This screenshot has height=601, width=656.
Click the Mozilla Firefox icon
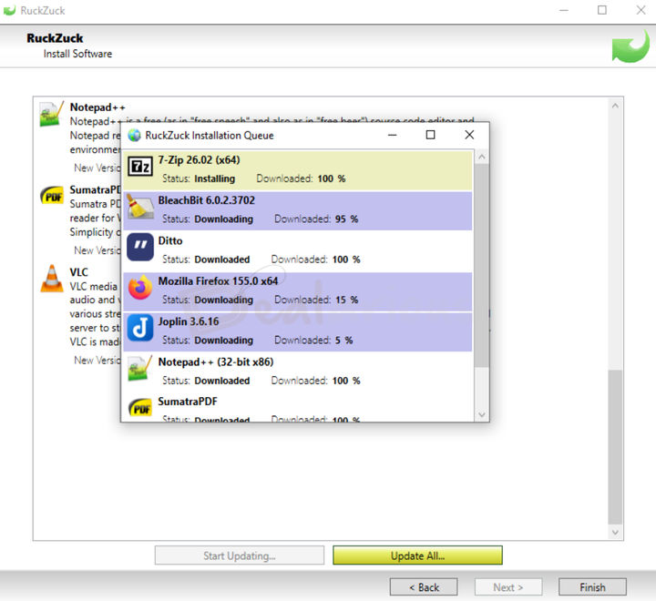coord(140,288)
